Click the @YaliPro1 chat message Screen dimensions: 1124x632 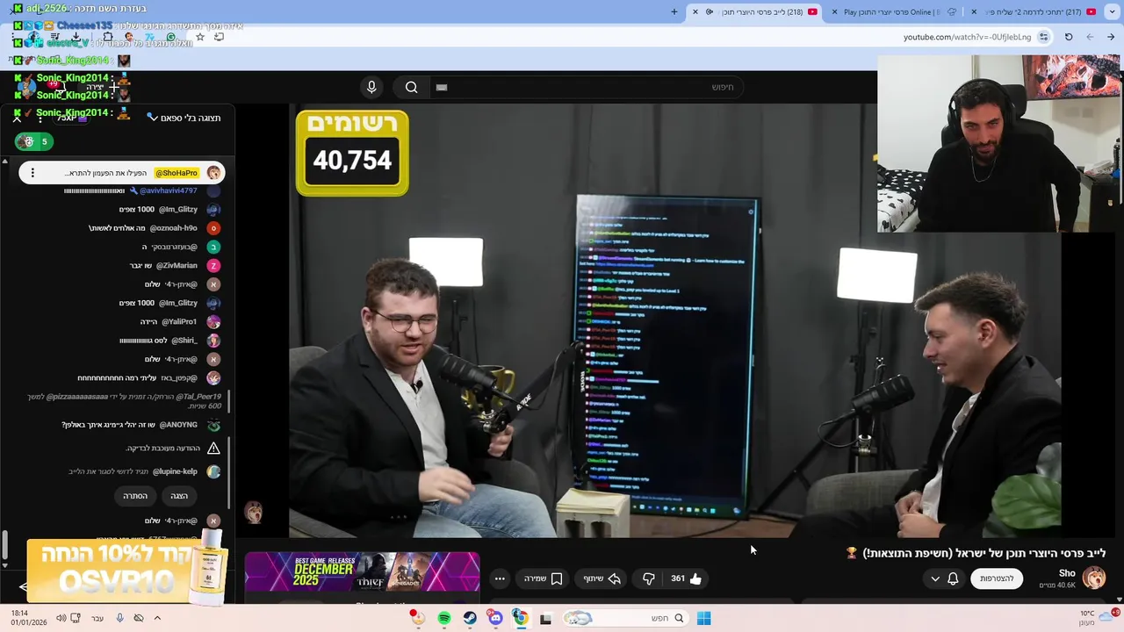pyautogui.click(x=180, y=321)
